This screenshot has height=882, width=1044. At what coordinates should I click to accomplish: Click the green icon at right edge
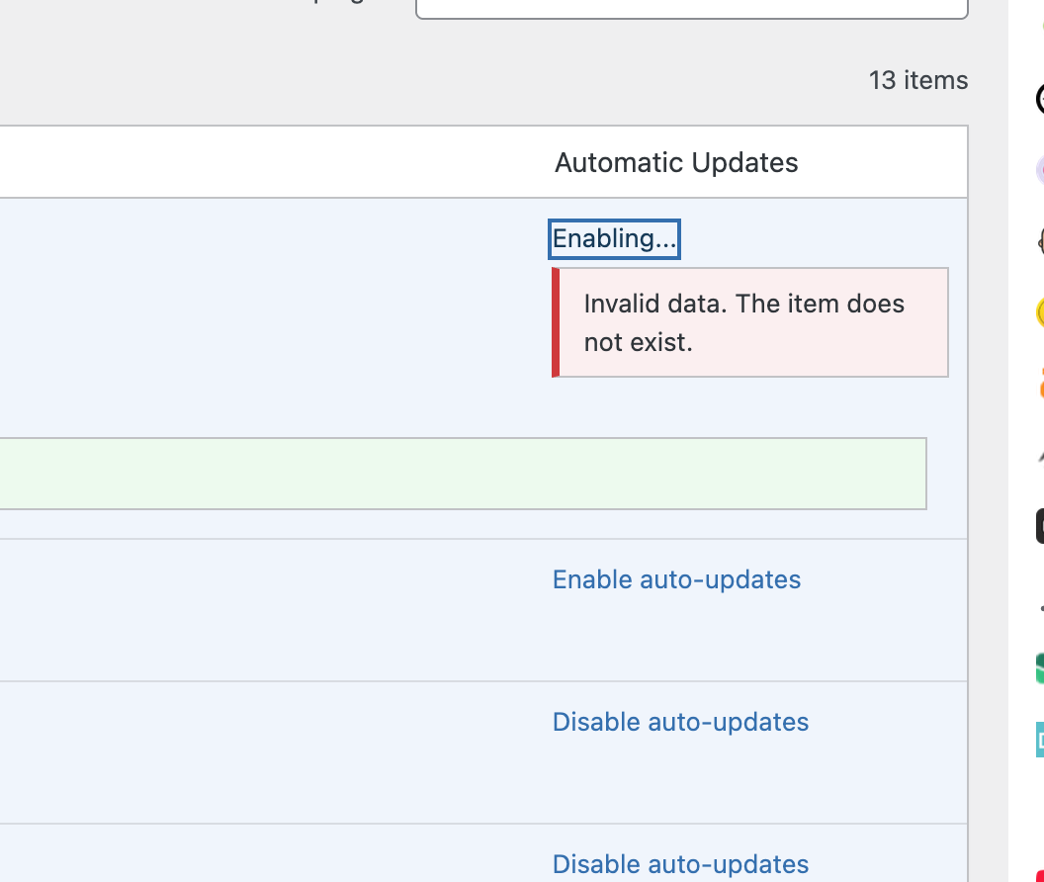(x=1040, y=667)
